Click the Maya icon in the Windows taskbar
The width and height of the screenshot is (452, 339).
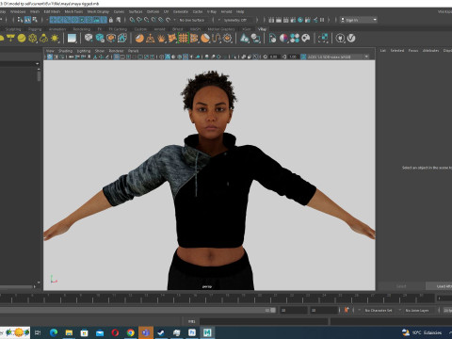207,332
